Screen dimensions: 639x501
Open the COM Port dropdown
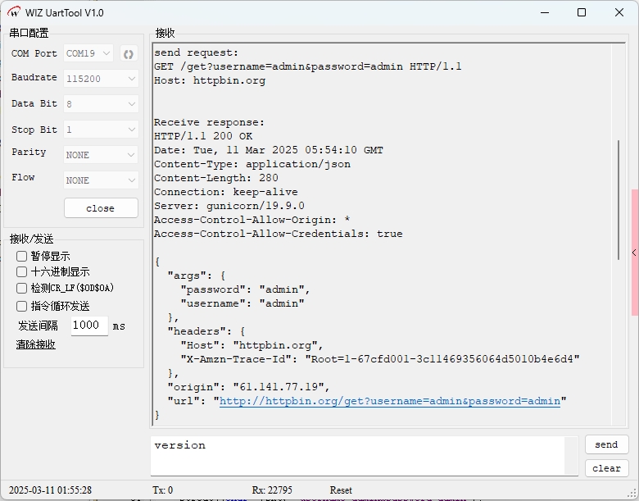click(x=88, y=54)
